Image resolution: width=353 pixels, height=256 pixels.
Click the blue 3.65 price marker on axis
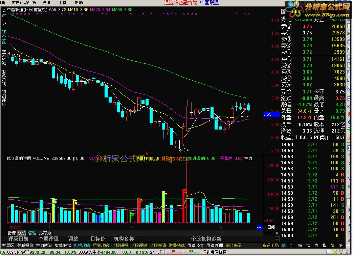pos(271,114)
